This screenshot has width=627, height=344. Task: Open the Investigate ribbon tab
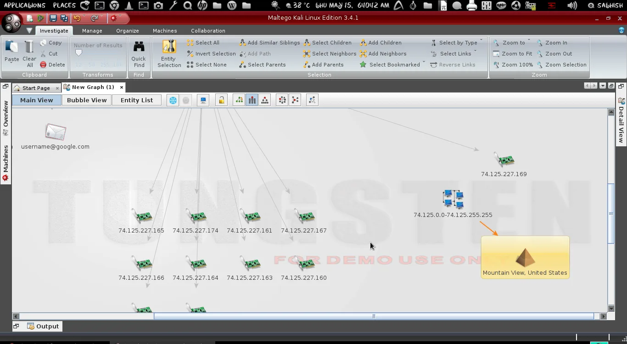click(x=54, y=31)
